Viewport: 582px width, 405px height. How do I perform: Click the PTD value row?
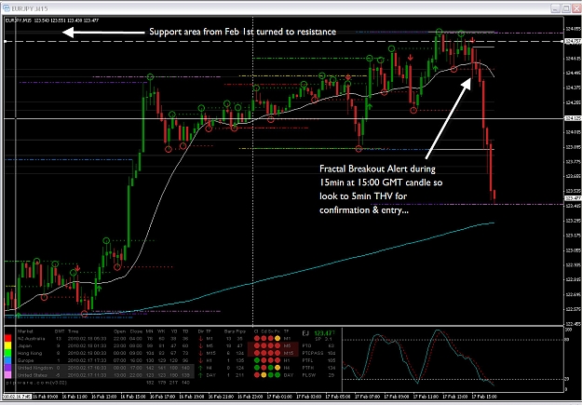(x=318, y=345)
